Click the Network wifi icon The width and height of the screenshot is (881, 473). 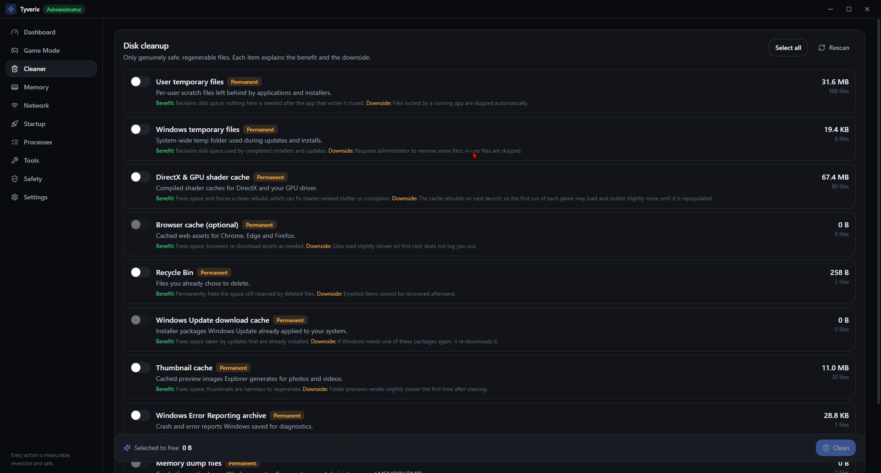[15, 105]
